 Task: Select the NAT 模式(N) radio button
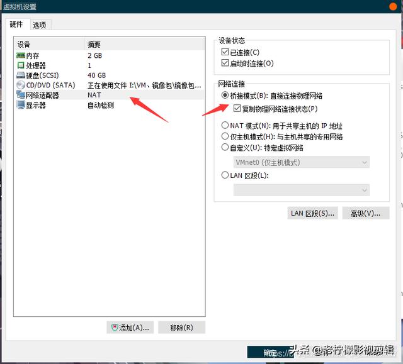click(225, 125)
